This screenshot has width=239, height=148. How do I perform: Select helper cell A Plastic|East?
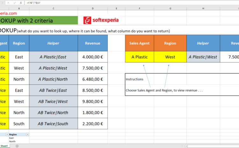[53, 57]
